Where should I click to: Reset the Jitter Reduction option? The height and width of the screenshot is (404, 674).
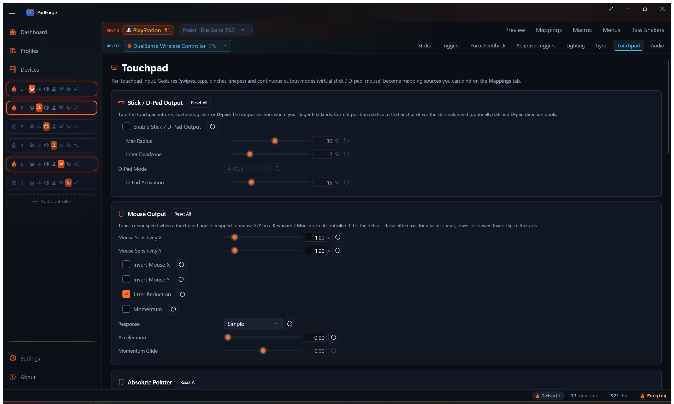tap(182, 294)
